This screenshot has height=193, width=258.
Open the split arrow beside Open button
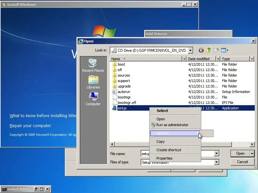(252, 154)
